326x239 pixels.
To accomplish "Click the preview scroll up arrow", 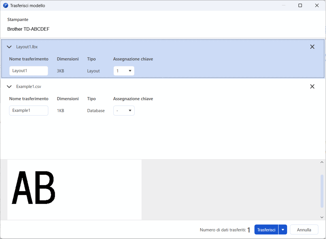I will coord(322,162).
